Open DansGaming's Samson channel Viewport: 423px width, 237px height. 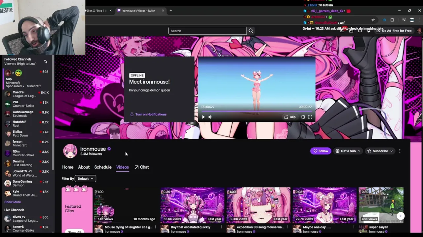(27, 183)
